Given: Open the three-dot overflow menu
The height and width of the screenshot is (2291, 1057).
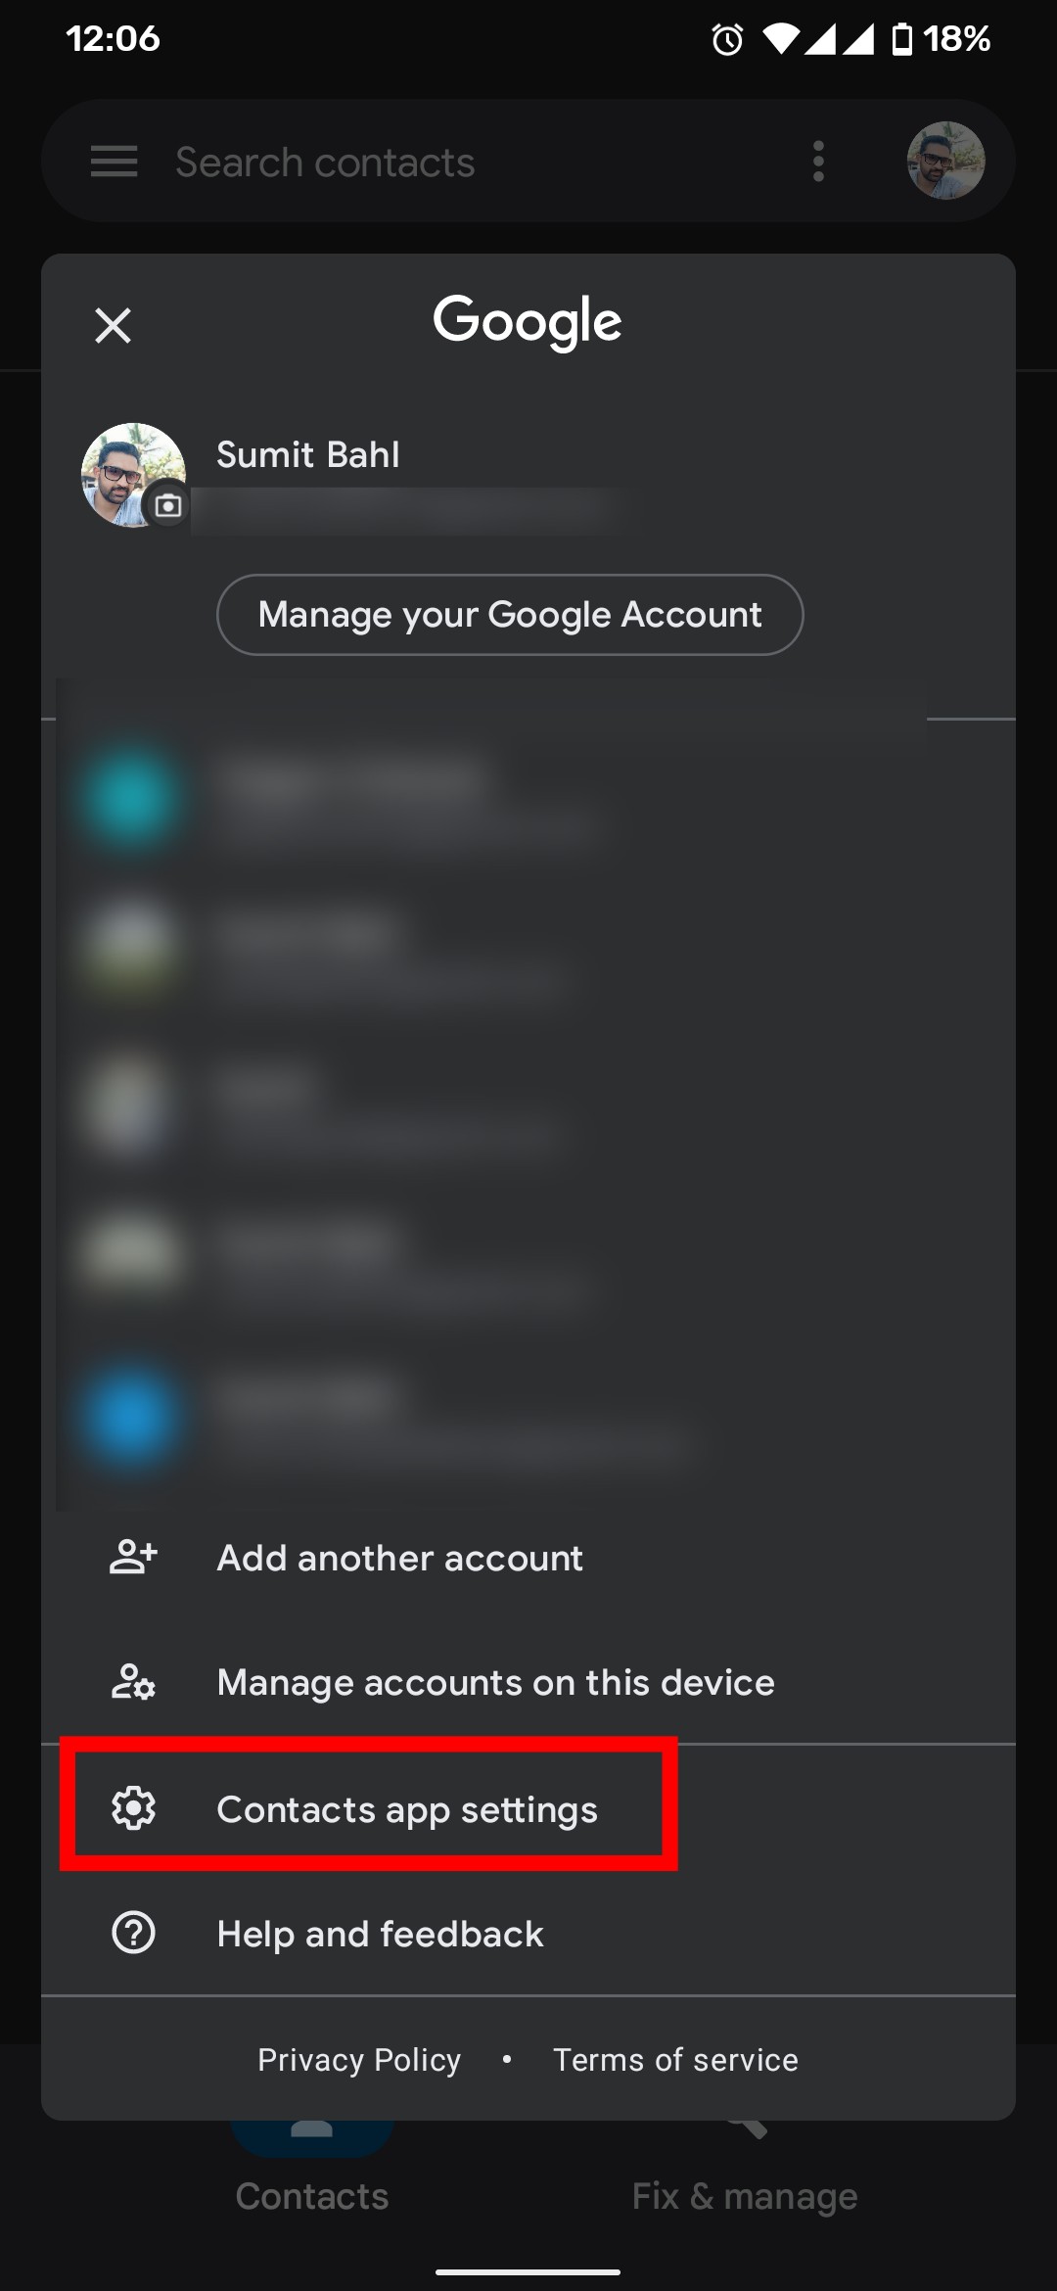Looking at the screenshot, I should point(818,162).
